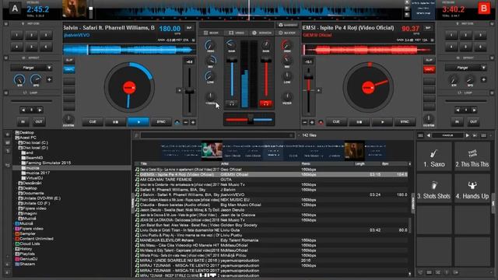Image resolution: width=498 pixels, height=280 pixels.
Task: Start playback on deck B
Action: point(382,122)
